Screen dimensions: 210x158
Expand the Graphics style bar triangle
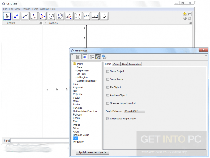coord(45,23)
